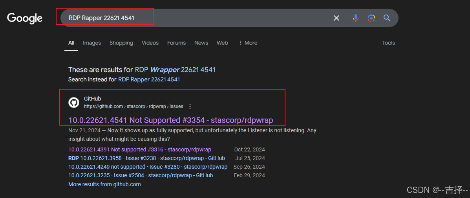470x198 pixels.
Task: Open the Forums tab
Action: coord(176,43)
